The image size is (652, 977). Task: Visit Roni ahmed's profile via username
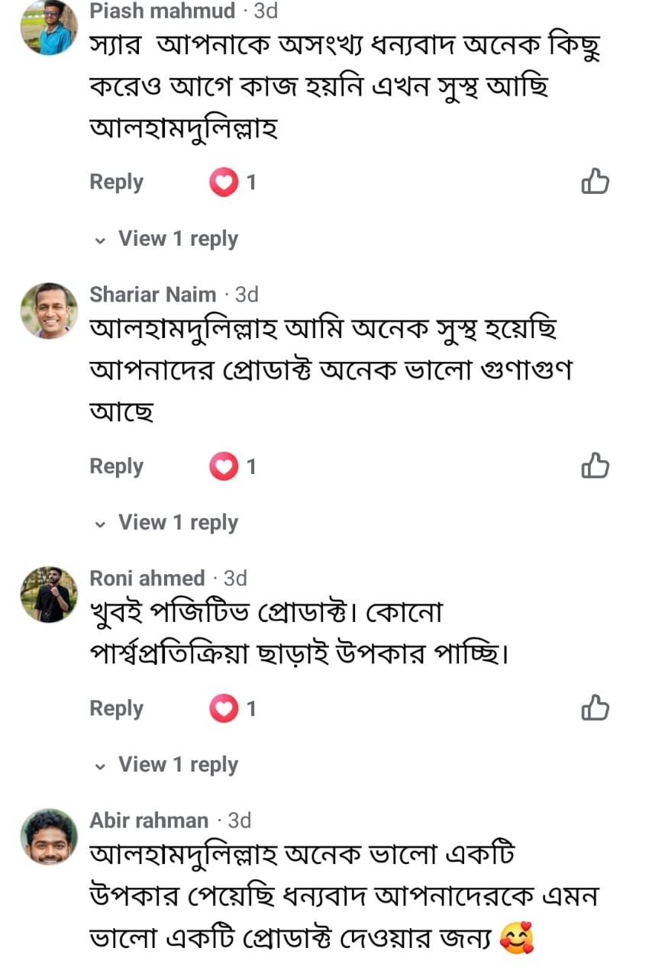[x=147, y=579]
